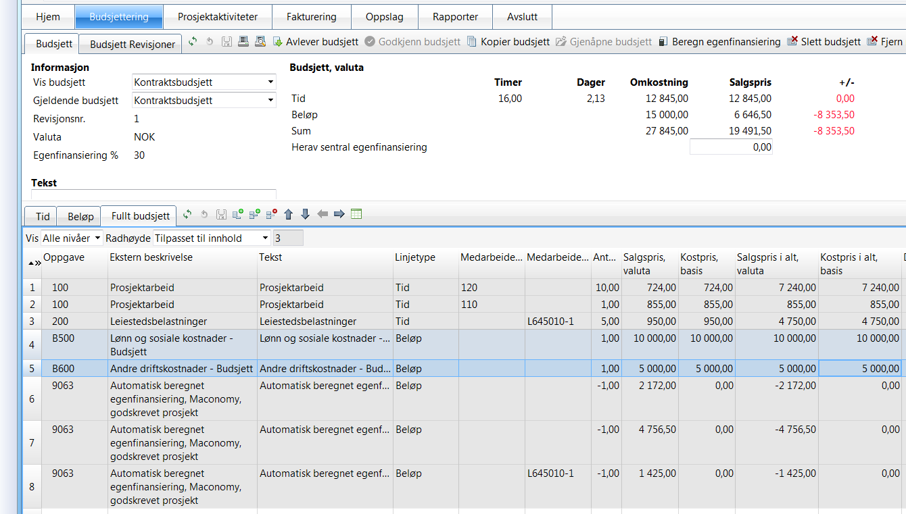Viewport: 906px width, 514px height.
Task: Click the Salgspris i alt, valuta column header
Action: (x=776, y=263)
